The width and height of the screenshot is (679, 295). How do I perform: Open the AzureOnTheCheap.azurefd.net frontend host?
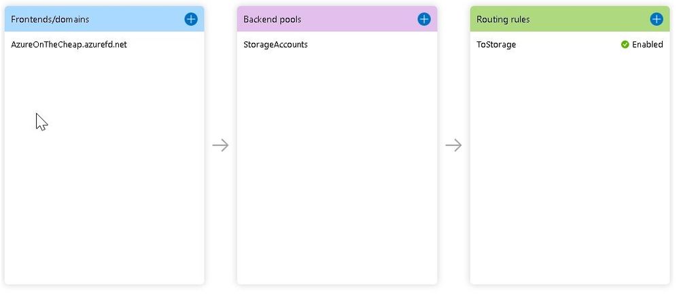(69, 45)
